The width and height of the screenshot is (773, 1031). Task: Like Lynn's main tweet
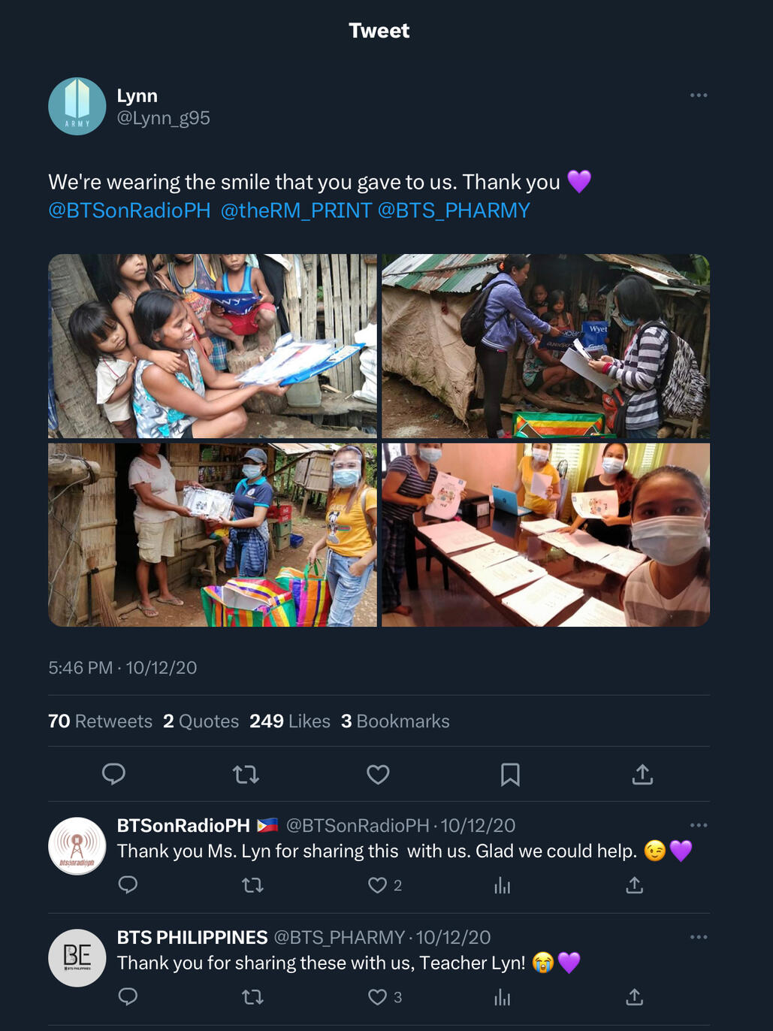pyautogui.click(x=378, y=774)
